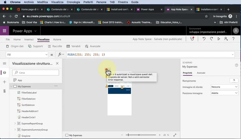Open Supporti media panel

point(35,46)
